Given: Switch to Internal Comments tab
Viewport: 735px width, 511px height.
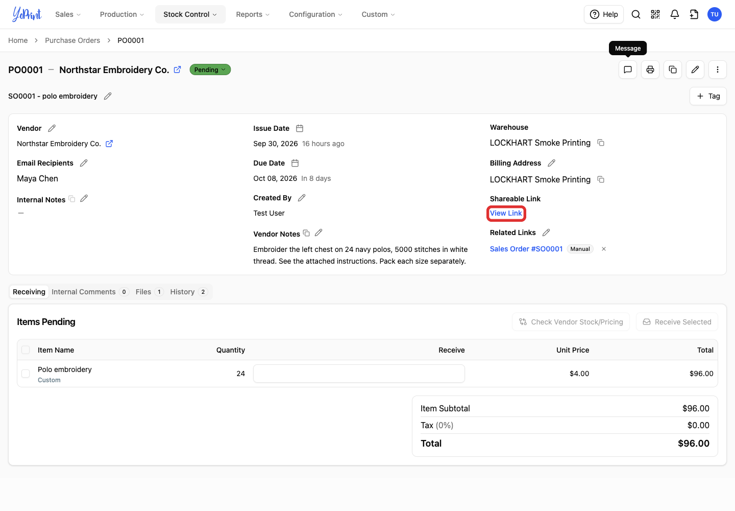Looking at the screenshot, I should (x=90, y=292).
